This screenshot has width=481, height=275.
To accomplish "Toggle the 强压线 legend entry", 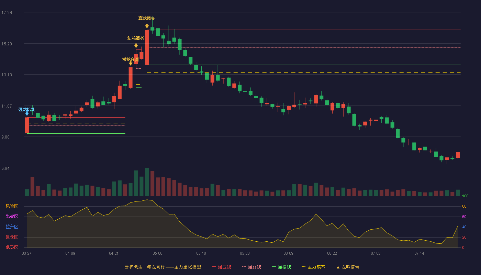I will [222, 267].
